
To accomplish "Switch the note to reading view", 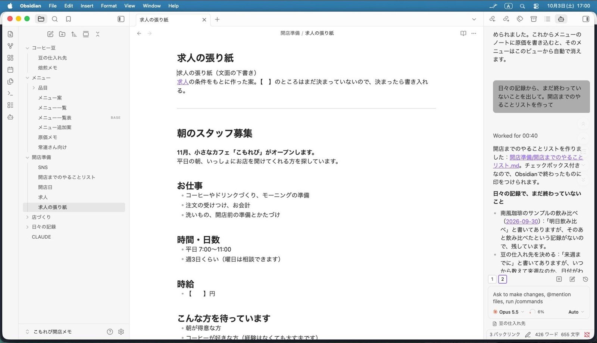I will (x=463, y=33).
